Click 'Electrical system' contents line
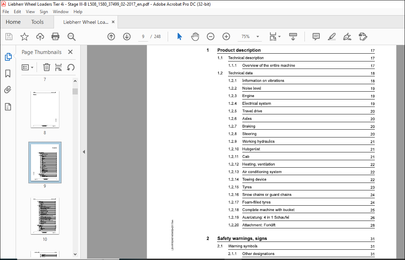Image resolution: width=405 pixels, height=260 pixels. [x=256, y=103]
